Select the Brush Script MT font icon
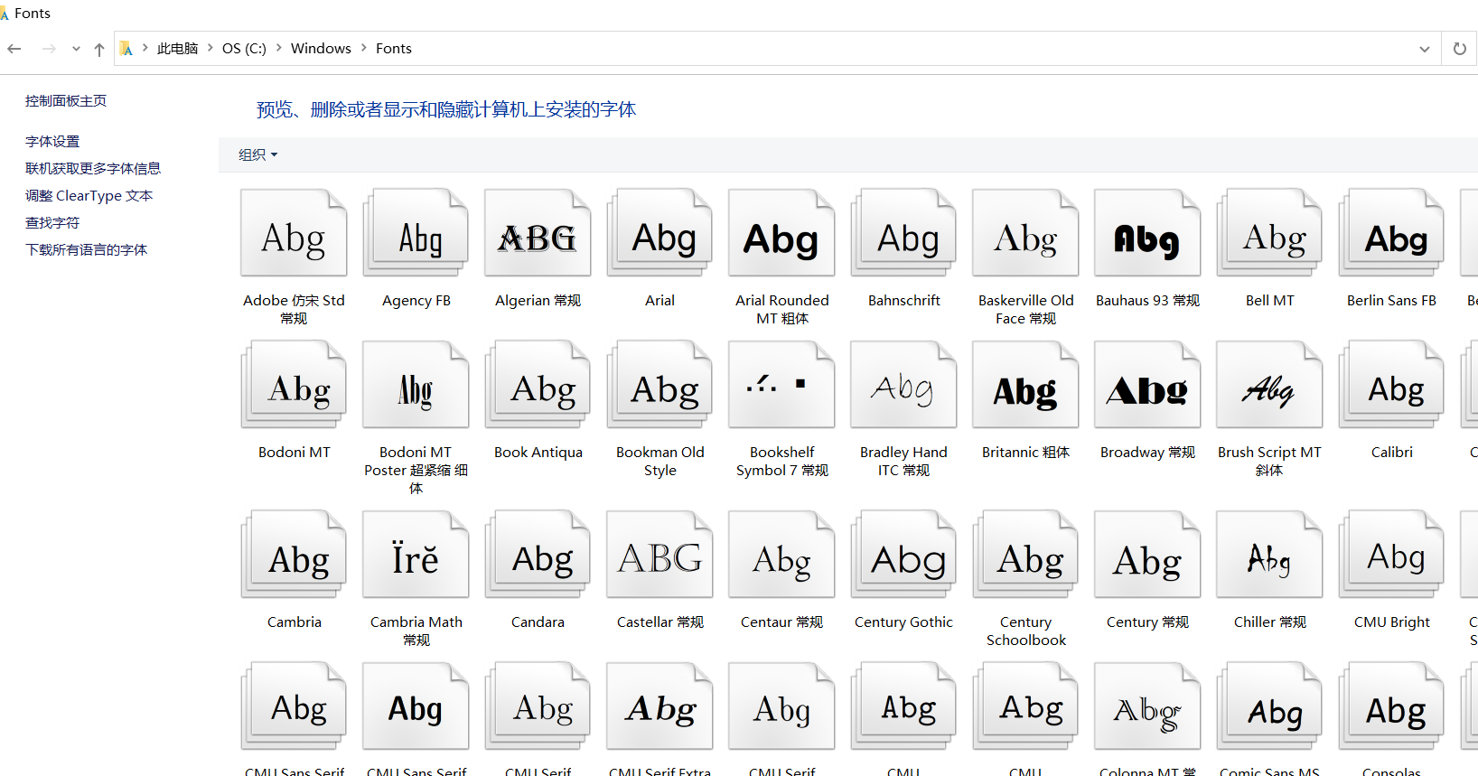 pyautogui.click(x=1269, y=385)
